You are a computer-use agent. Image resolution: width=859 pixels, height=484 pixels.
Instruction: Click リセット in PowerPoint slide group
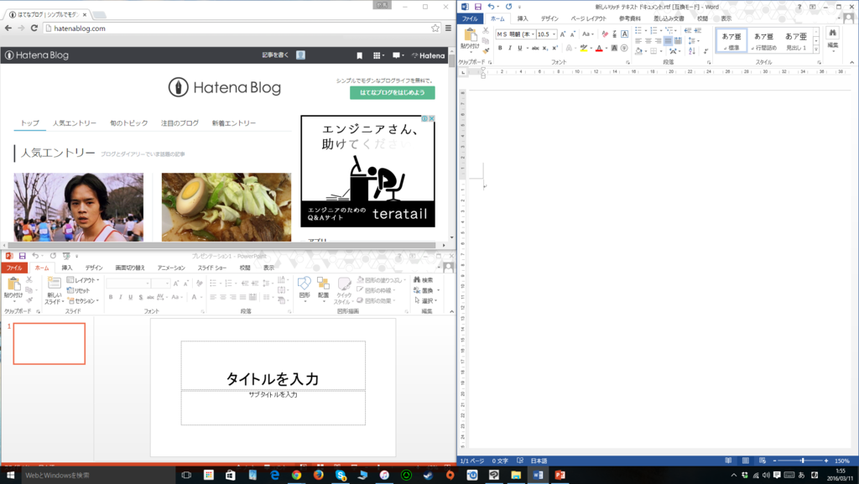click(79, 290)
